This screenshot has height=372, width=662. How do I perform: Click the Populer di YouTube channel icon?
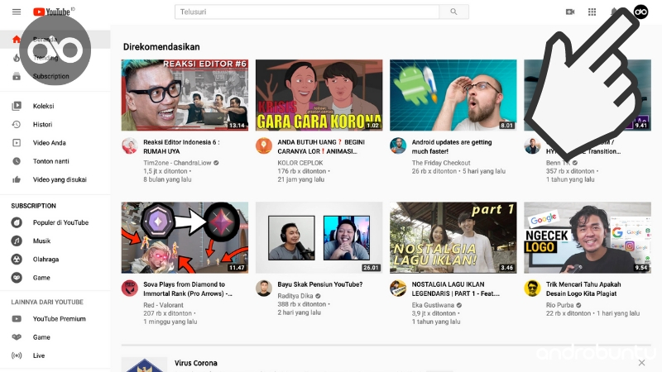[17, 222]
